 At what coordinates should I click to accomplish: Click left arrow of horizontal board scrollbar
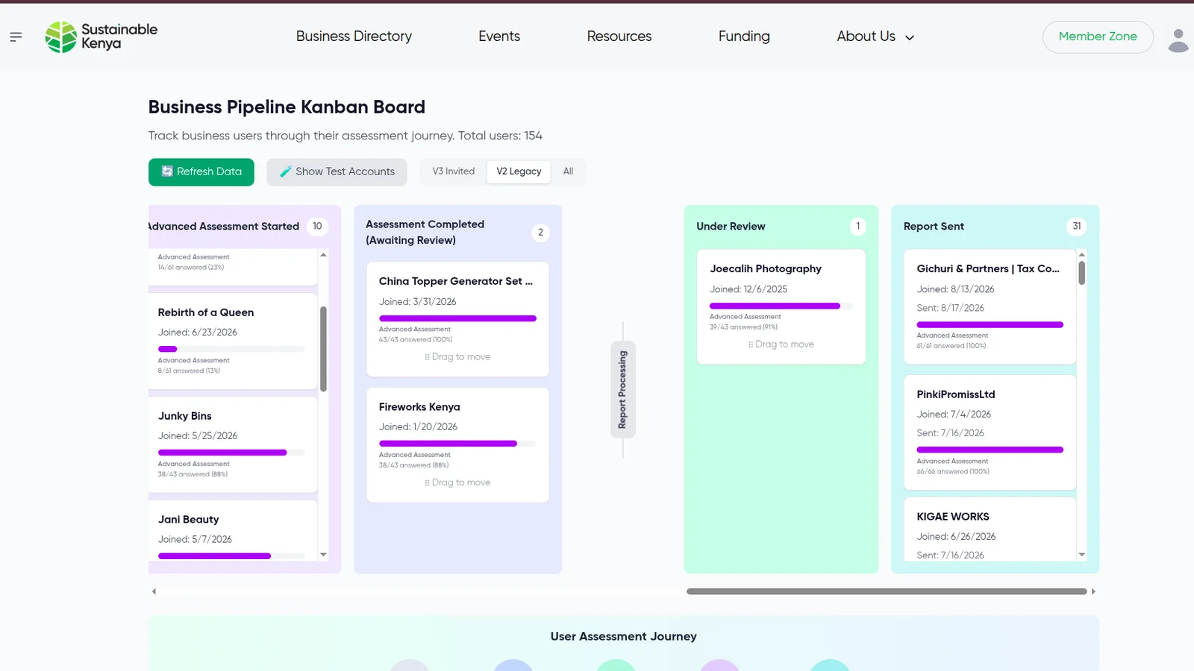tap(154, 591)
